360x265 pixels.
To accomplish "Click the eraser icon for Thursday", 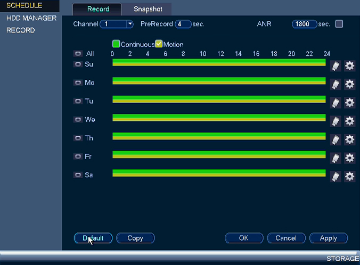I will point(336,140).
